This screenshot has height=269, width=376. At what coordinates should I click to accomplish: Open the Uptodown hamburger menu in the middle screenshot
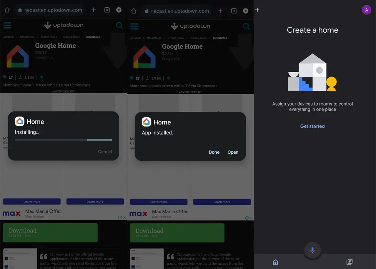[x=134, y=27]
